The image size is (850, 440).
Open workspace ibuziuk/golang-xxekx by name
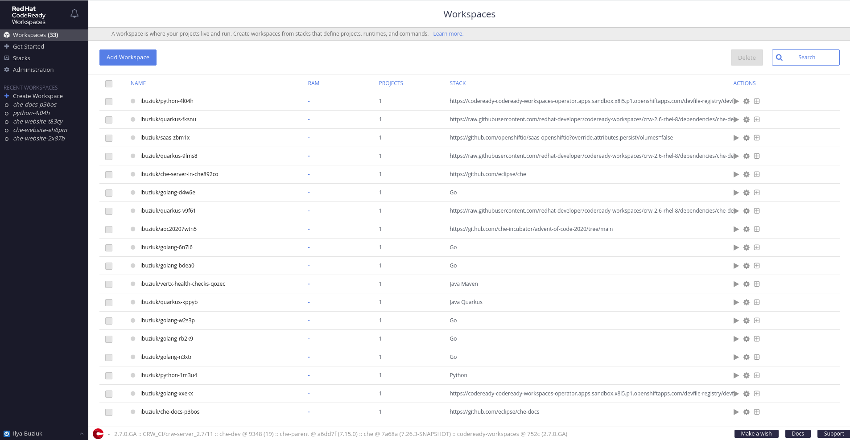click(x=167, y=394)
